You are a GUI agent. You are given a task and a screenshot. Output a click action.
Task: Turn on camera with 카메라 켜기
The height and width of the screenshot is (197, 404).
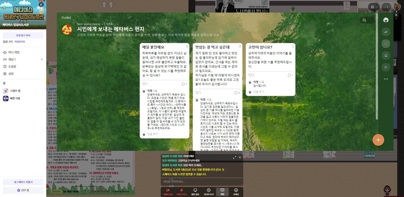[x=168, y=192]
